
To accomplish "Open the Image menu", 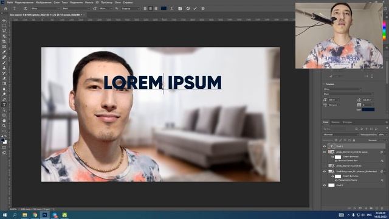I will coord(43,2).
